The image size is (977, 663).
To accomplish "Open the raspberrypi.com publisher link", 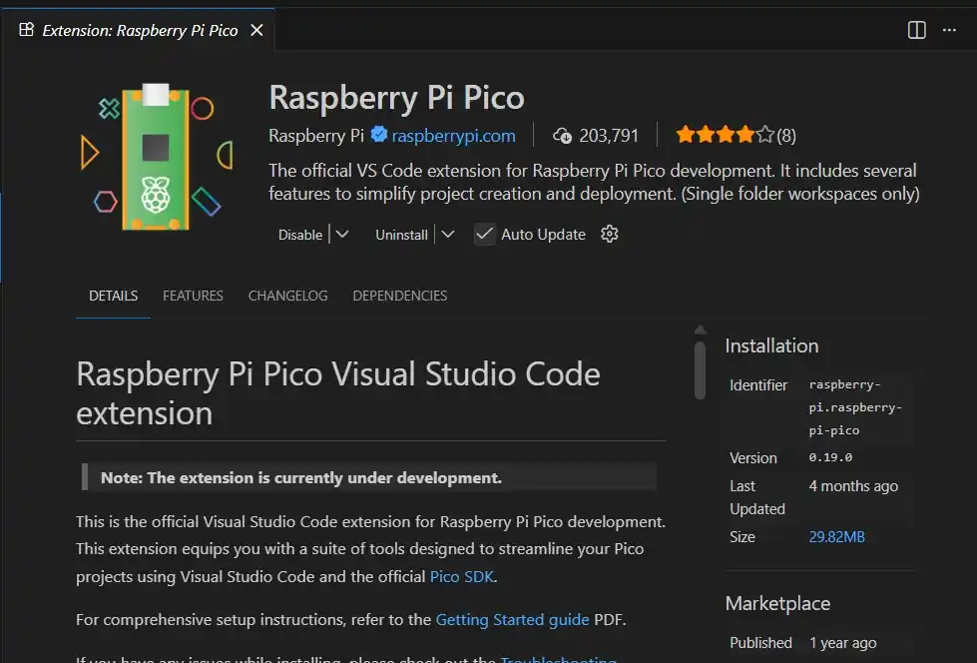I will 453,135.
